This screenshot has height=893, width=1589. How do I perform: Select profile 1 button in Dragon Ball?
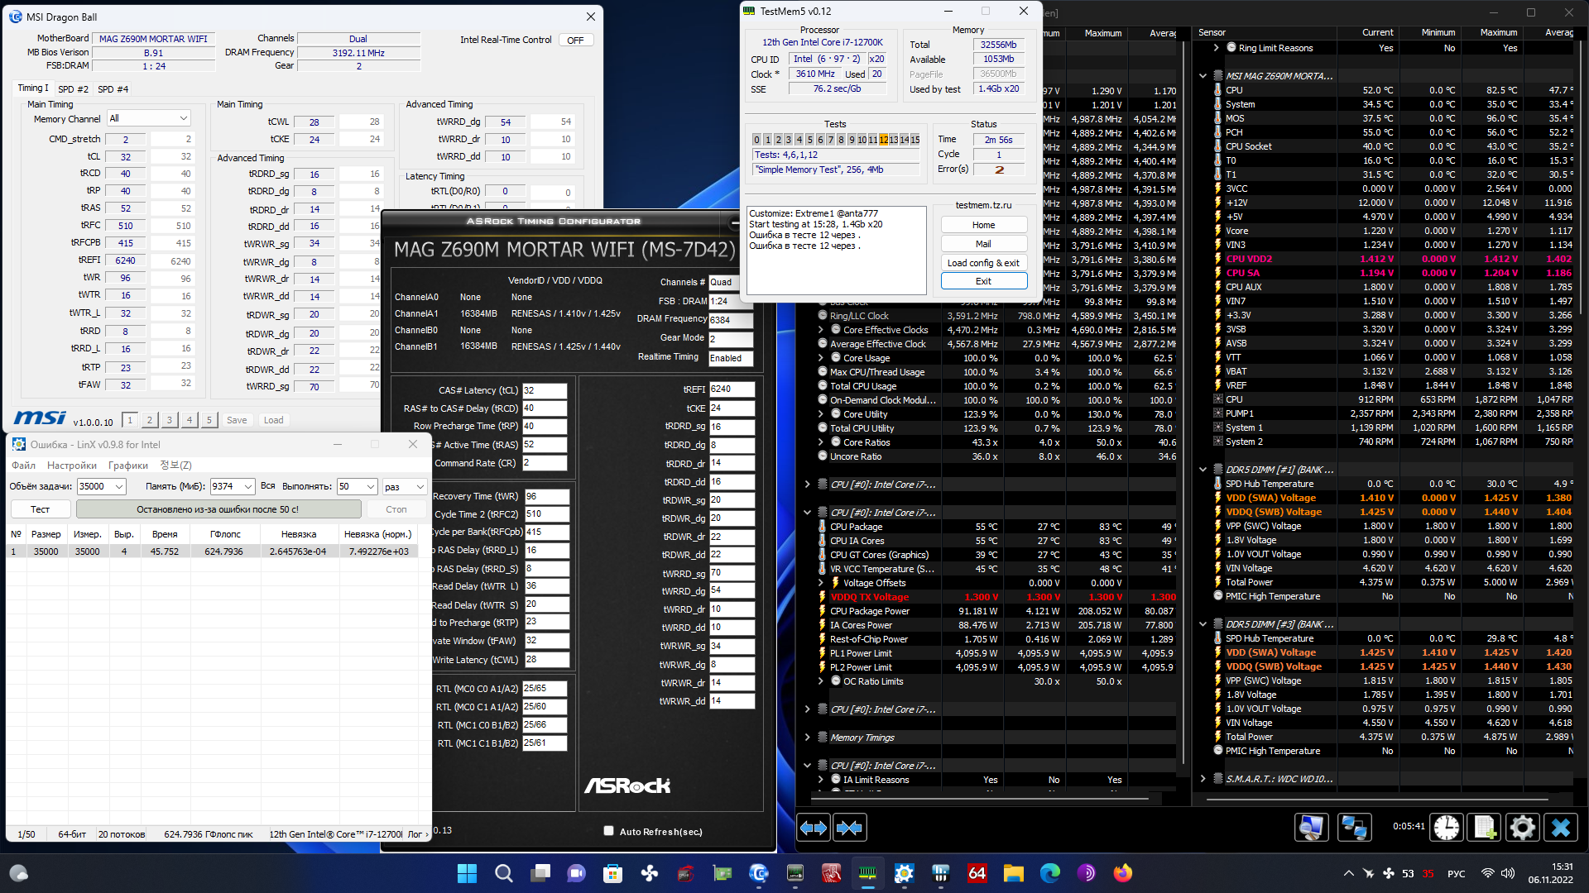tap(130, 420)
